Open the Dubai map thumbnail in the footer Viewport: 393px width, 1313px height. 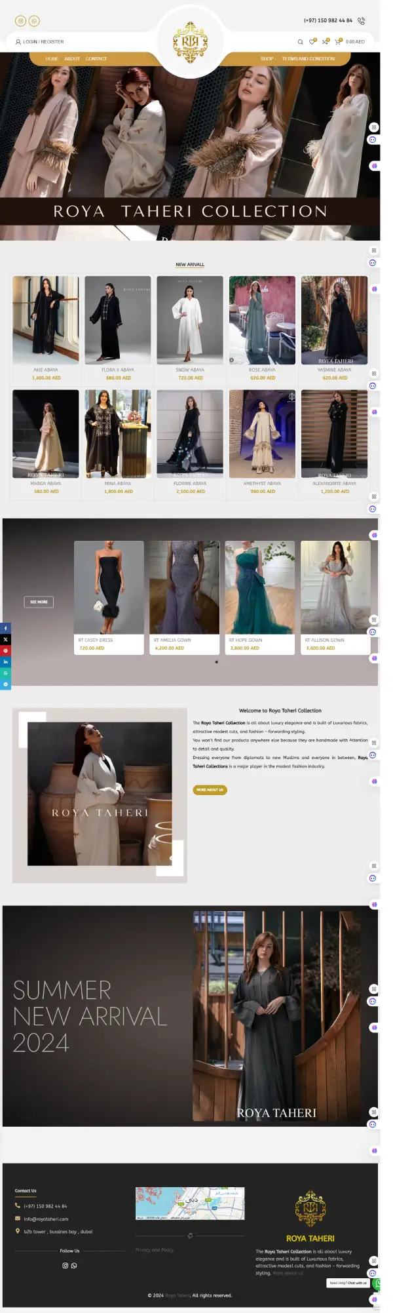point(190,1204)
